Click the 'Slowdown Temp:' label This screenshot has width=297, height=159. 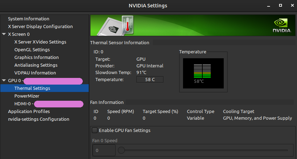tap(113, 73)
